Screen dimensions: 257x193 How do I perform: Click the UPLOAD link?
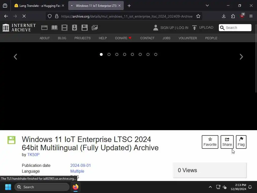[203, 28]
